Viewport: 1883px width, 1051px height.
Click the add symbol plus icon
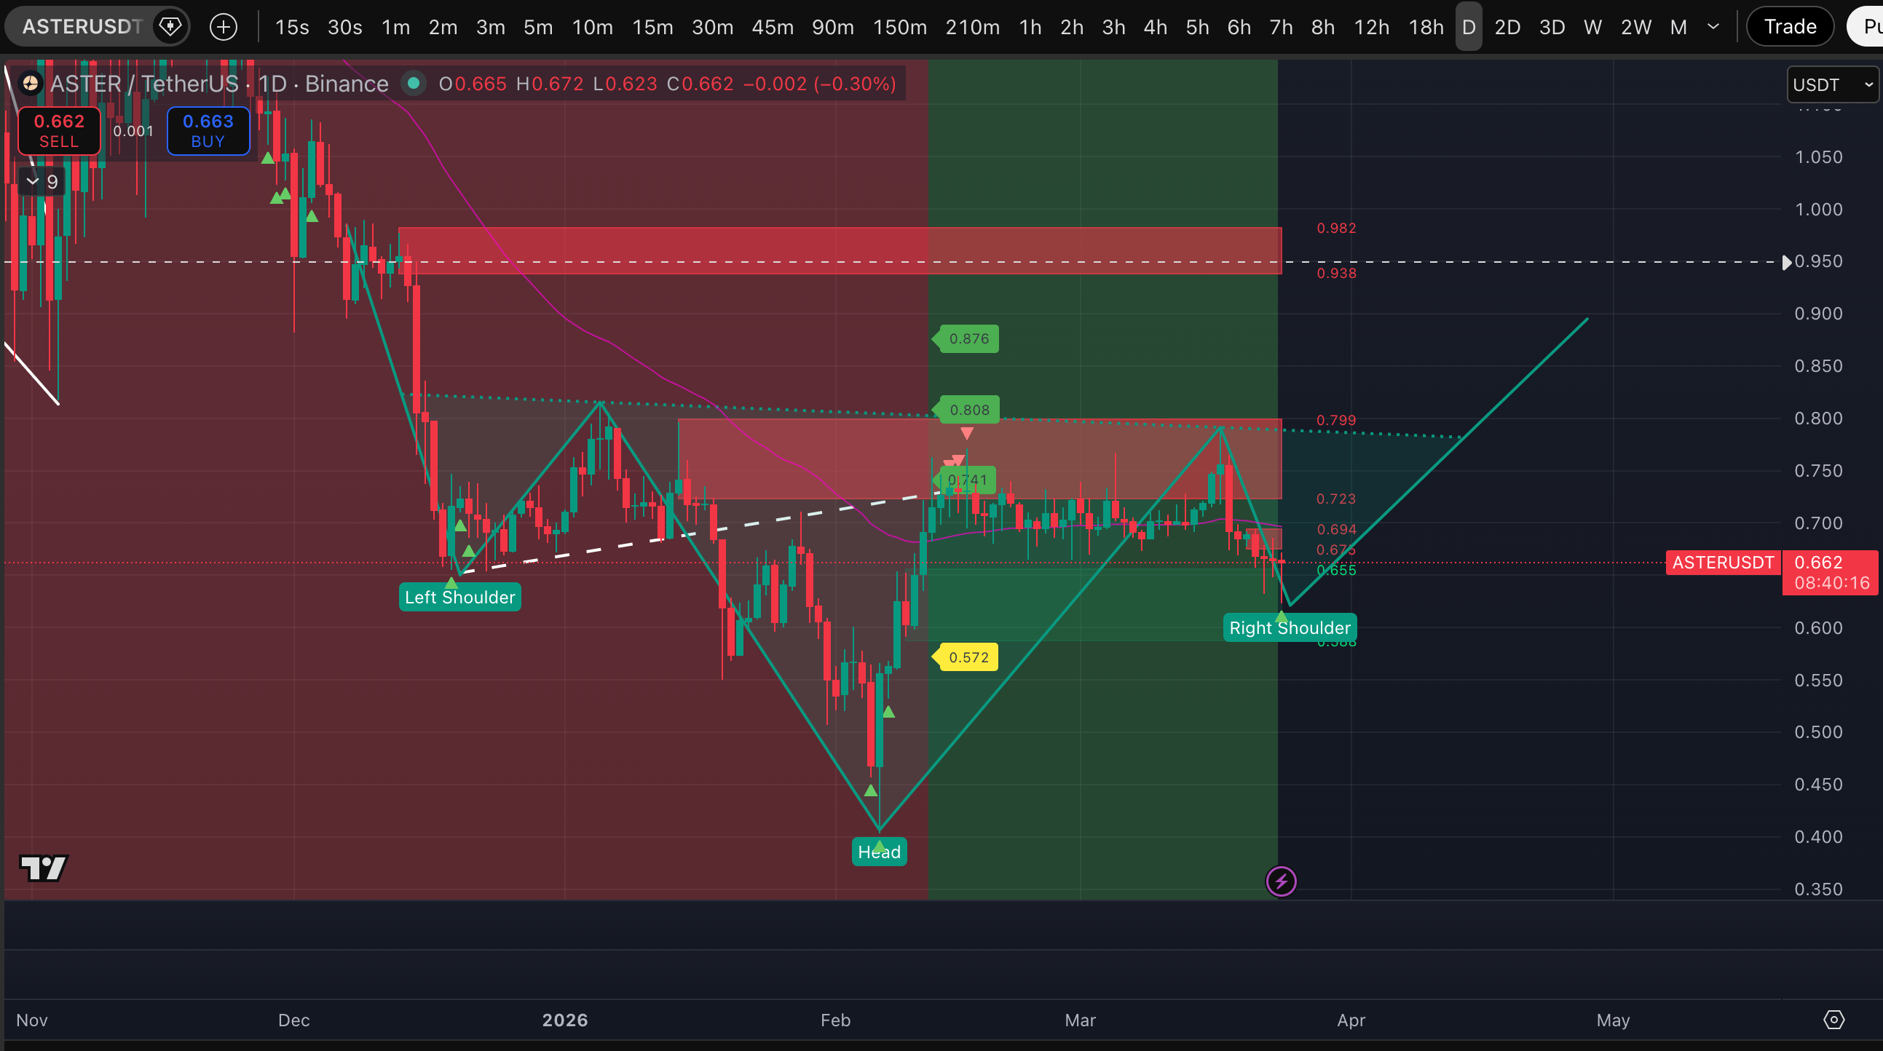[x=223, y=27]
